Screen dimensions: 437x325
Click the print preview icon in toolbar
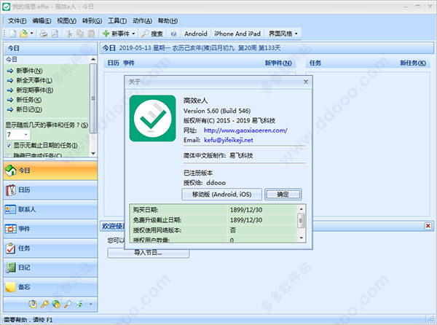[55, 34]
